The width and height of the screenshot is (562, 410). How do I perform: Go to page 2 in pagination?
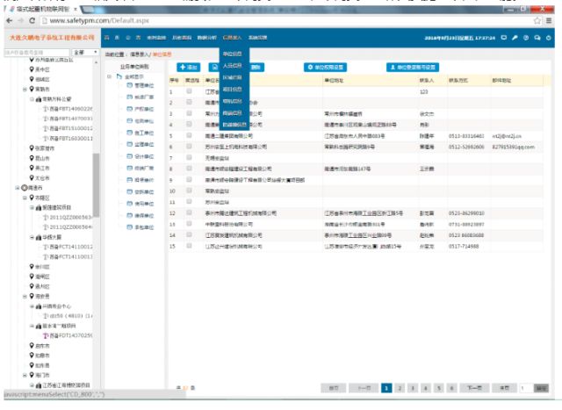(x=399, y=387)
